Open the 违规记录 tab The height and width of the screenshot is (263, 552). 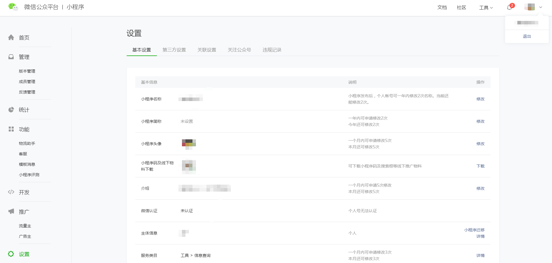(x=272, y=50)
